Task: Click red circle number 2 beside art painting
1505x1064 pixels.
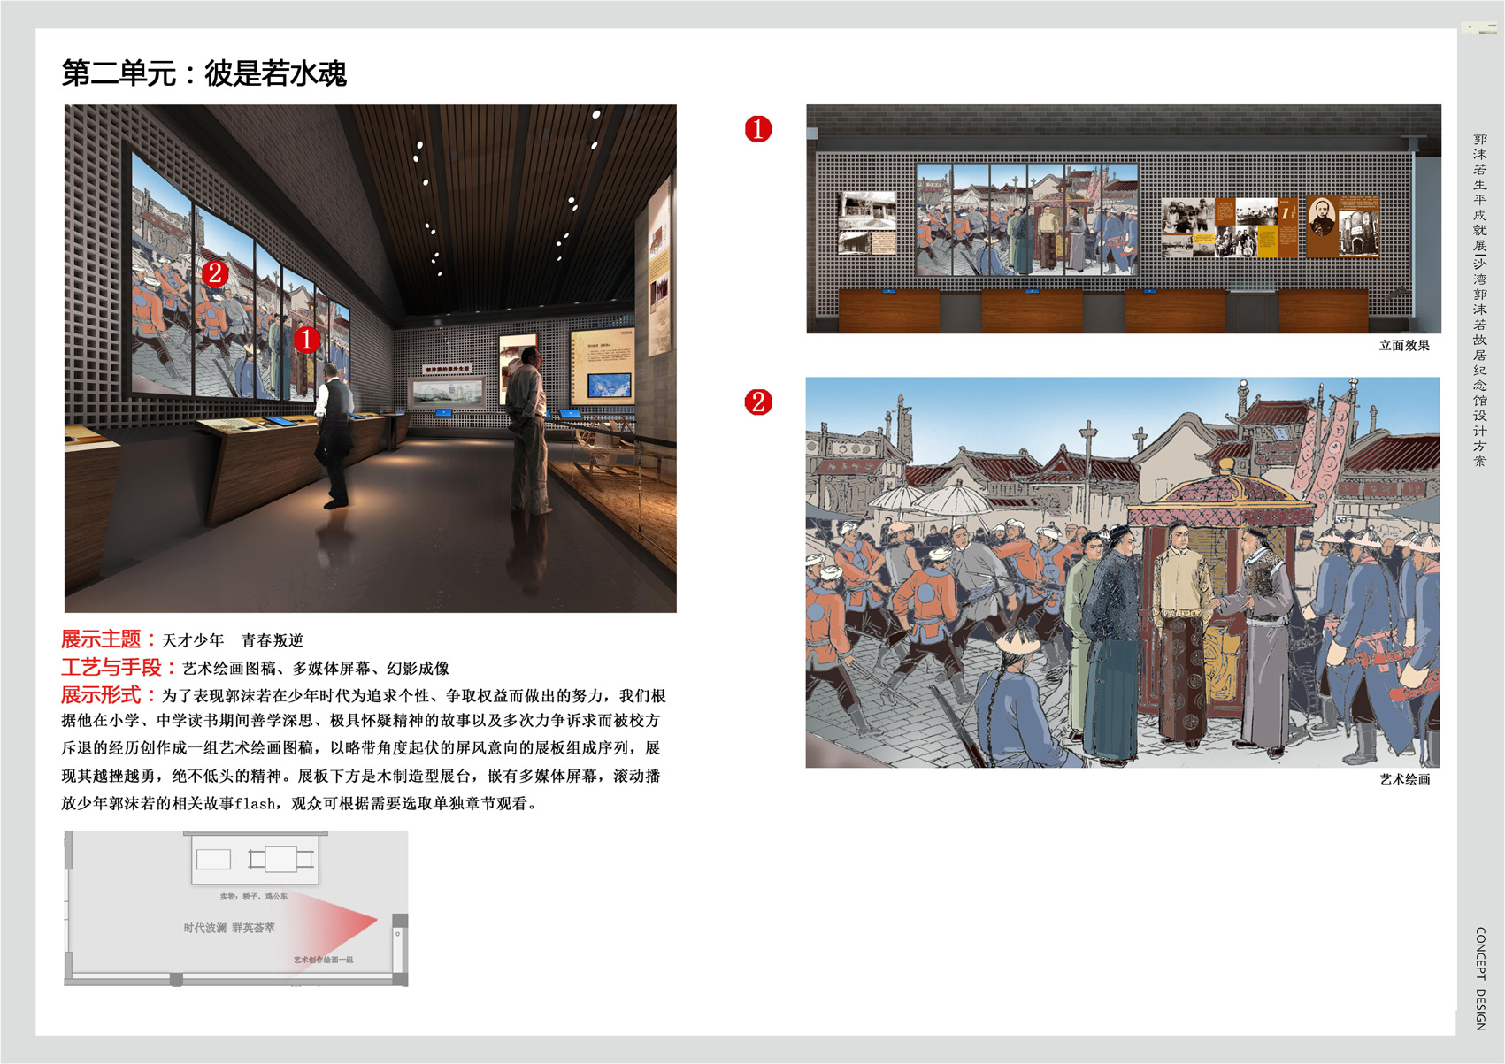Action: 758,402
